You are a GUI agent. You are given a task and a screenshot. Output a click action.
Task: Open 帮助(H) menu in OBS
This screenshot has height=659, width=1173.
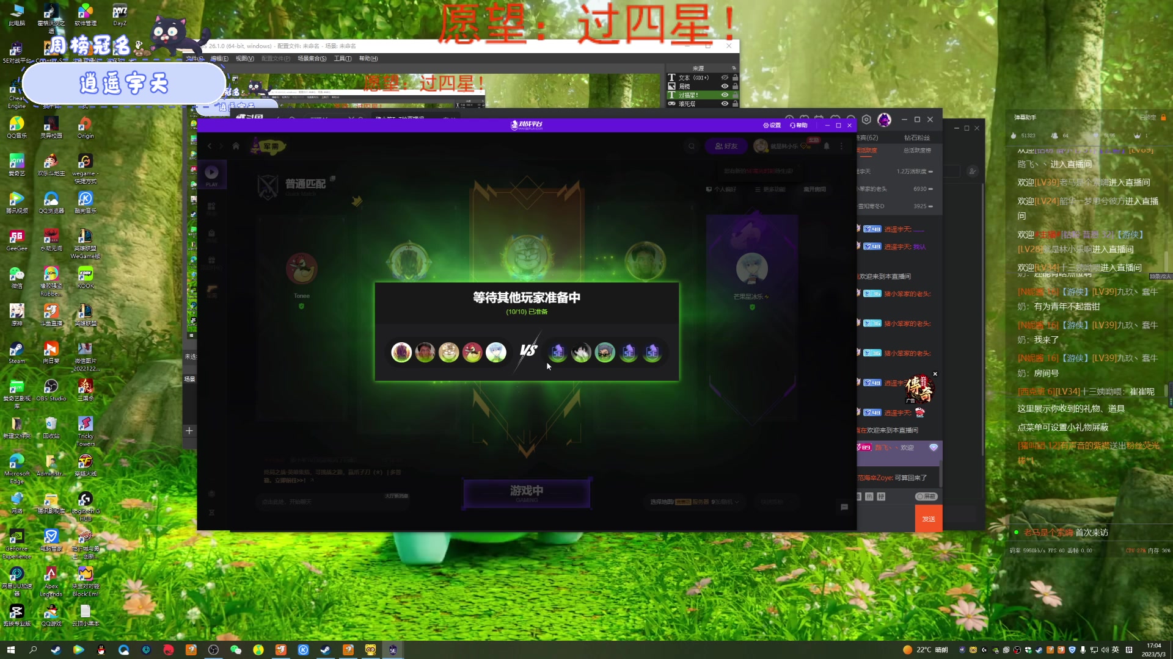(x=368, y=59)
